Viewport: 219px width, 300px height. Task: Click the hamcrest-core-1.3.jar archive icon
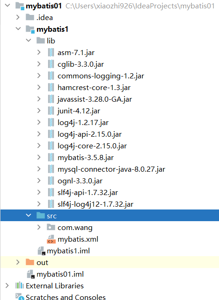(x=51, y=87)
